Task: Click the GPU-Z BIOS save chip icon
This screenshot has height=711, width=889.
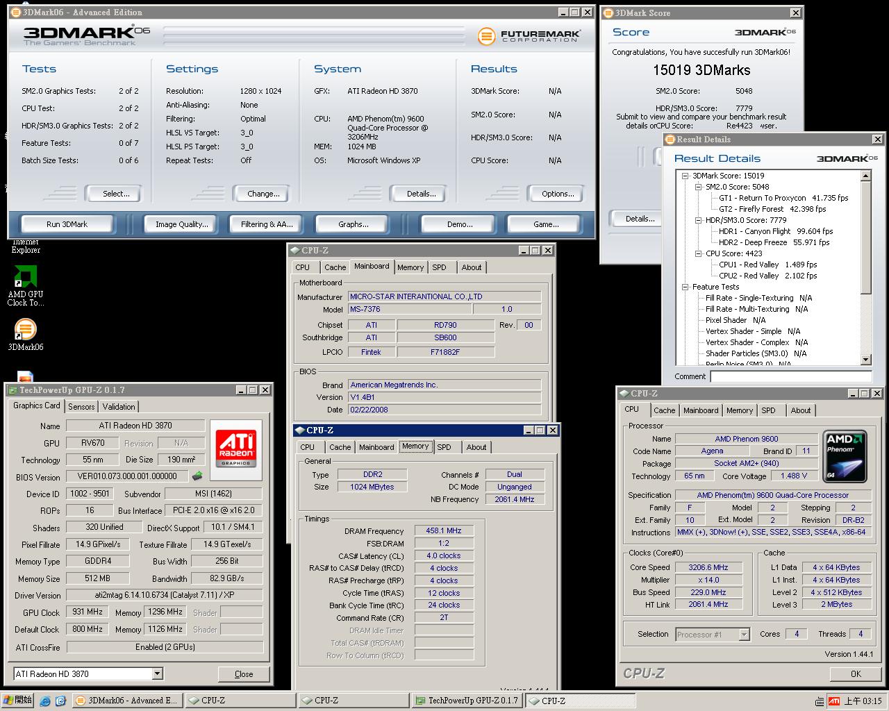Action: pyautogui.click(x=198, y=476)
